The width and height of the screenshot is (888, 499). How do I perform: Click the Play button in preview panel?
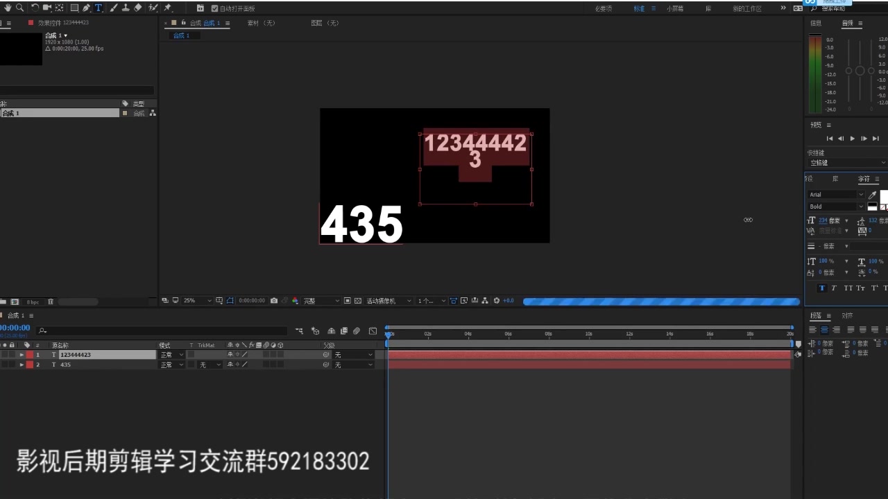[853, 139]
